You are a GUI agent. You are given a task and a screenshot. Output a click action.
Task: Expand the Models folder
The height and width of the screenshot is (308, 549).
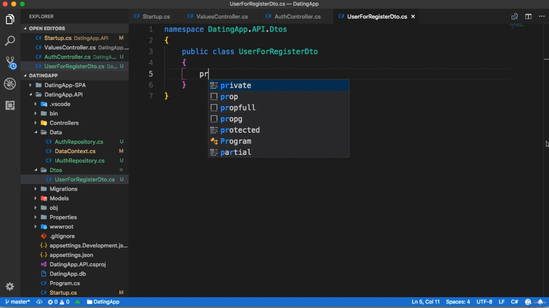75,198
